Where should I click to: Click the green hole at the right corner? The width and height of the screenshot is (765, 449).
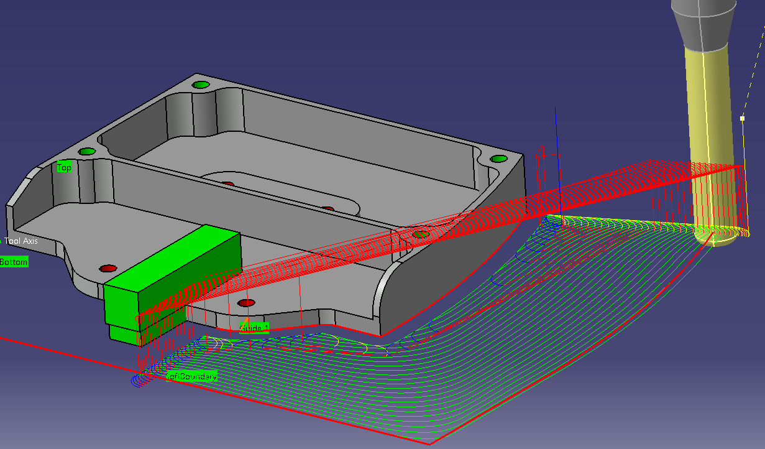498,159
